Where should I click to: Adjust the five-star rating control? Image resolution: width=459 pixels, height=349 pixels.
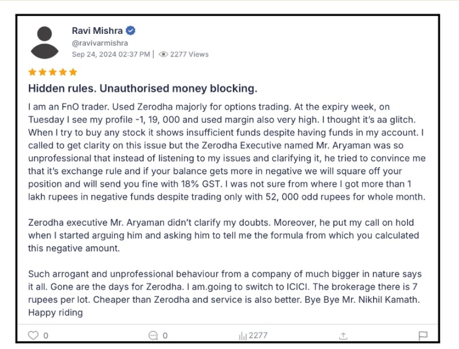[x=52, y=72]
